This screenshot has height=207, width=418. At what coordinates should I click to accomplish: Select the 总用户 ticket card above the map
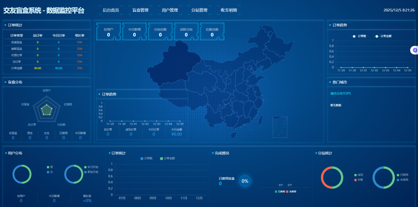109,32
